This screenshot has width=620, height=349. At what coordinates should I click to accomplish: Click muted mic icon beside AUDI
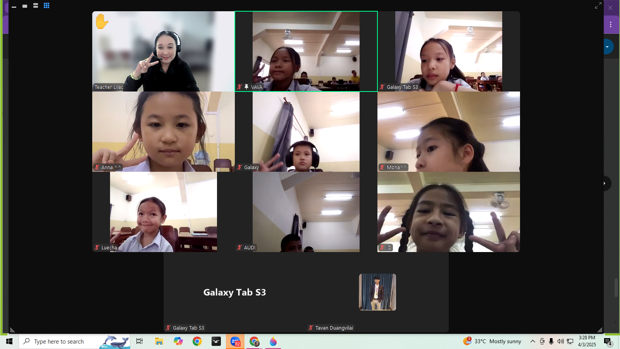coord(240,247)
